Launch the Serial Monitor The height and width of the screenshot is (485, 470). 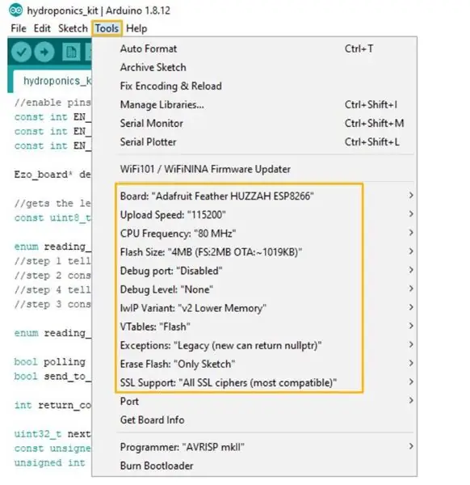pyautogui.click(x=254, y=123)
